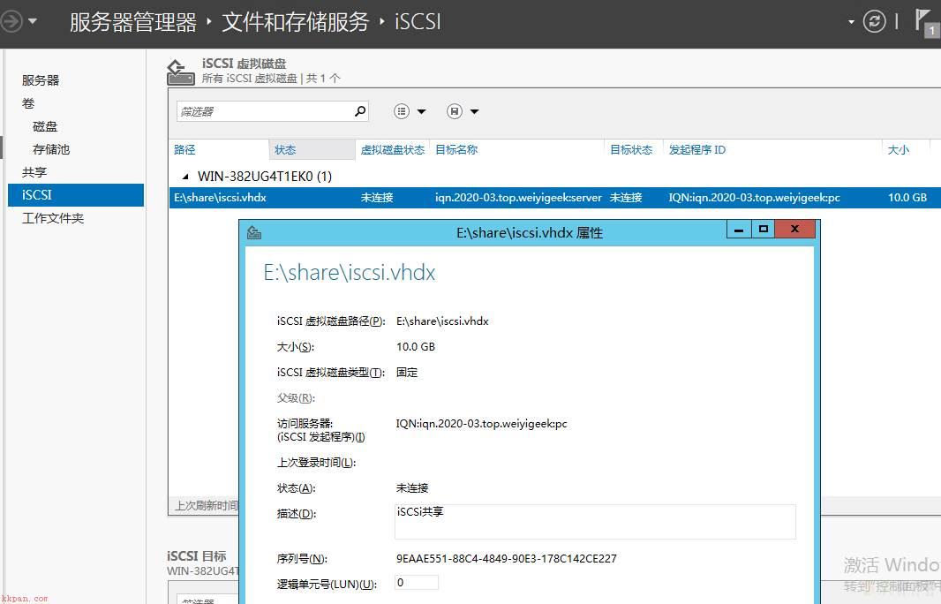Sort by 目标名称 column header
This screenshot has width=941, height=604.
pos(456,149)
